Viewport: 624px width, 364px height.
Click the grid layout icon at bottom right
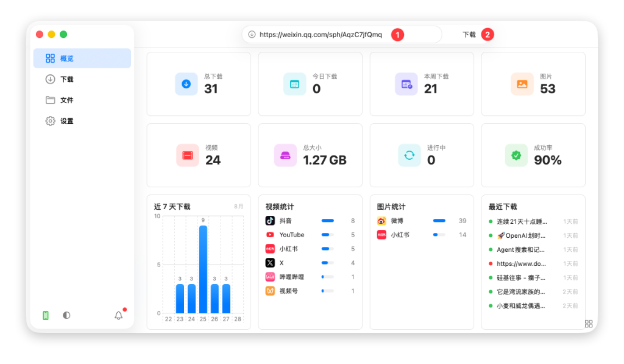tap(589, 324)
